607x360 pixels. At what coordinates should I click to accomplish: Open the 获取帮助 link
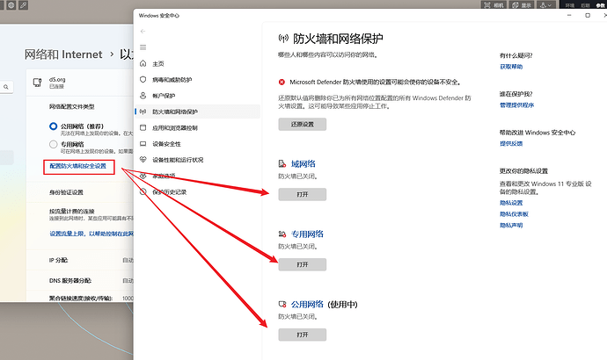point(510,66)
